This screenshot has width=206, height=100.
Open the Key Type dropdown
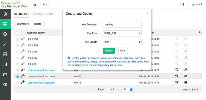tap(122, 33)
